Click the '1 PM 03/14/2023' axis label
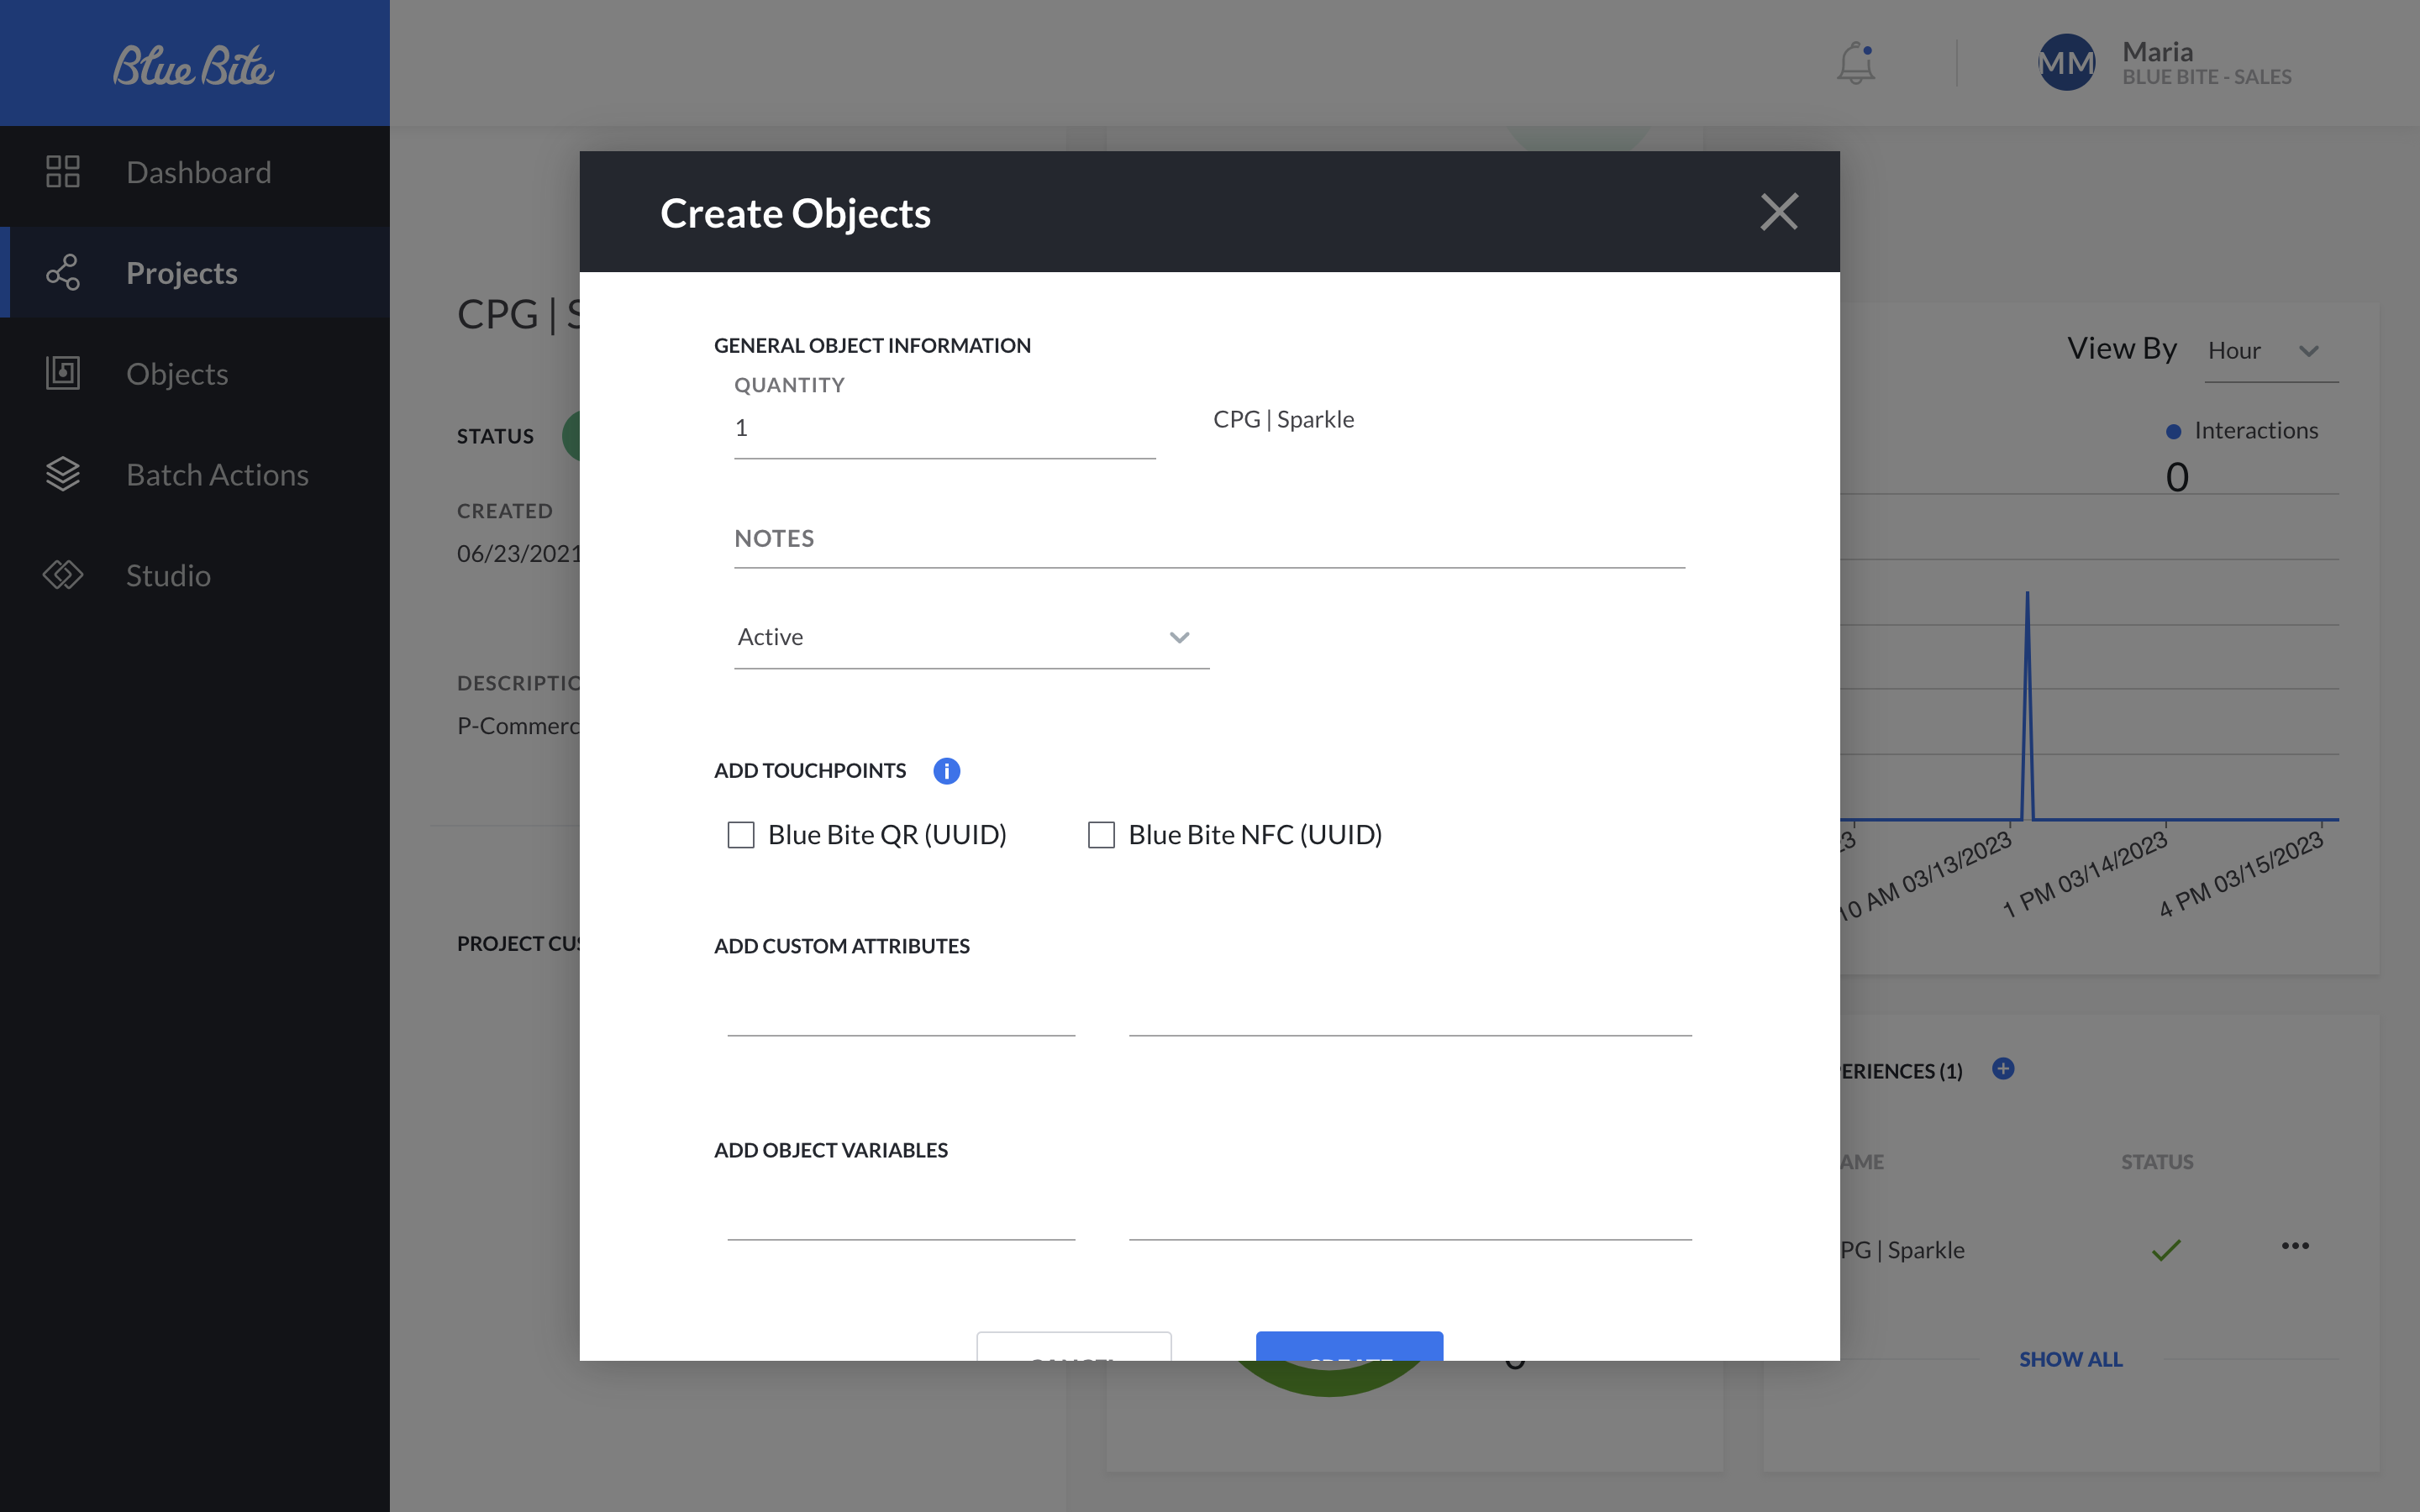Screen dimensions: 2420x1512 pyautogui.click(x=2084, y=874)
